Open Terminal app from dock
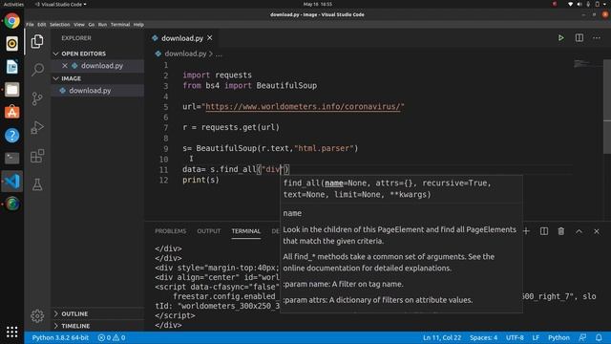The image size is (611, 344). click(x=12, y=158)
